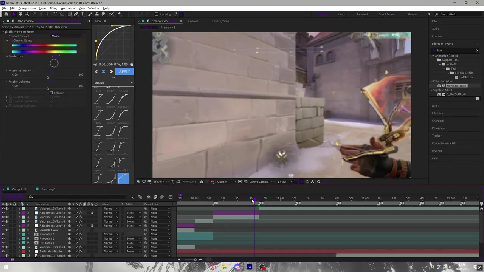484x272 pixels.
Task: Toggle the transparency grid icon in the viewer
Action: click(245, 182)
